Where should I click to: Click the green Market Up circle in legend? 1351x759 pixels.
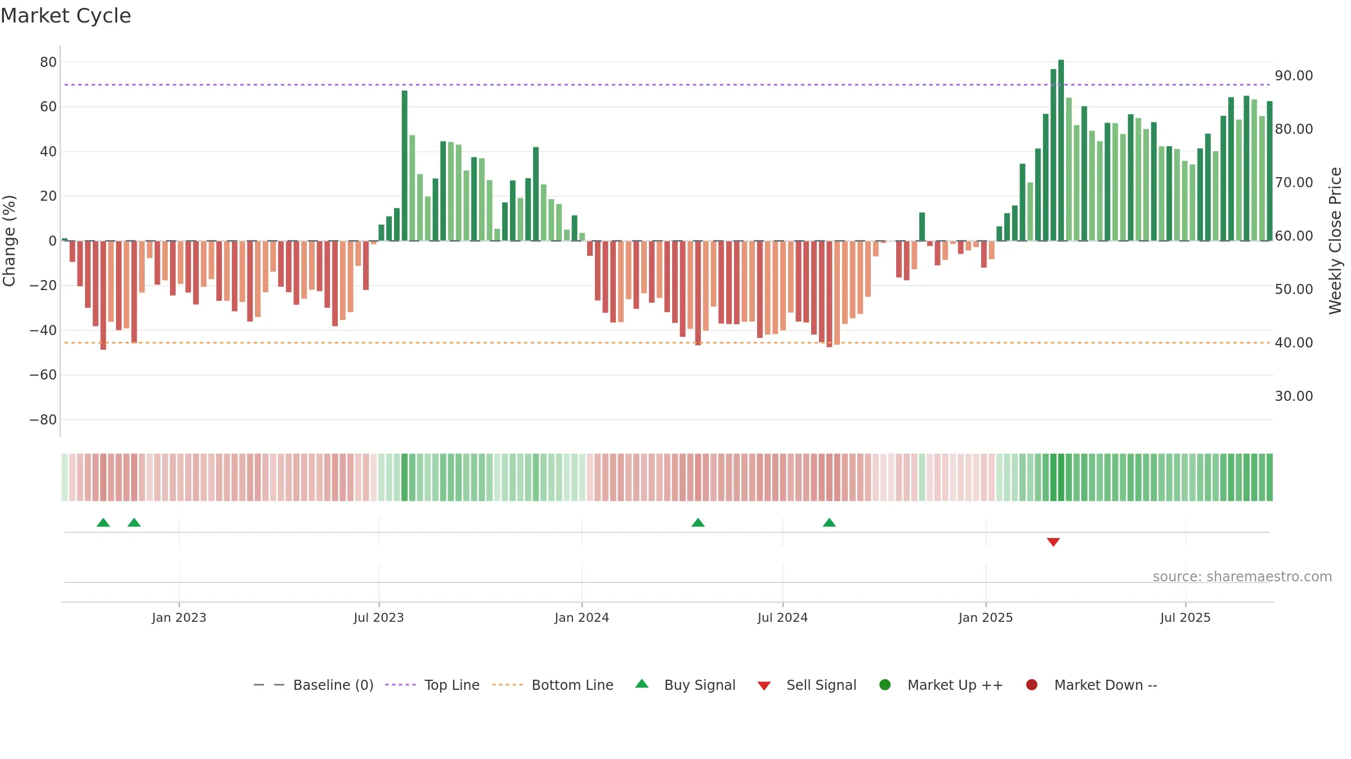coord(885,685)
